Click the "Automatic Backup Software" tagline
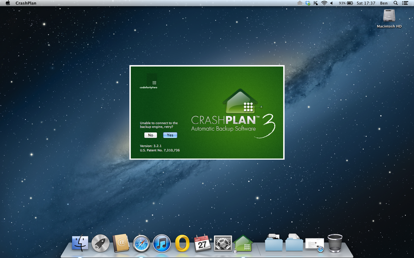414x258 pixels. (x=224, y=129)
